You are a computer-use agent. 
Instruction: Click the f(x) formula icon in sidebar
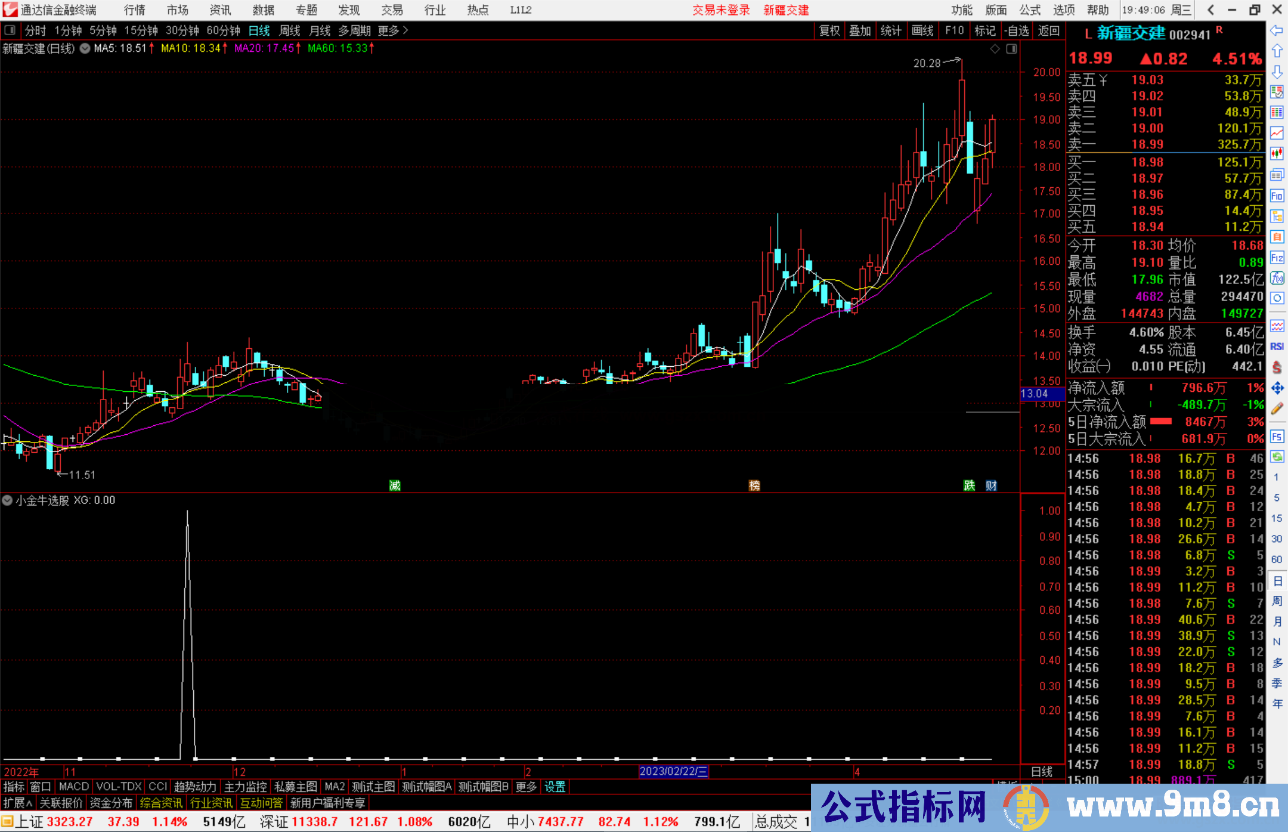tap(1277, 279)
